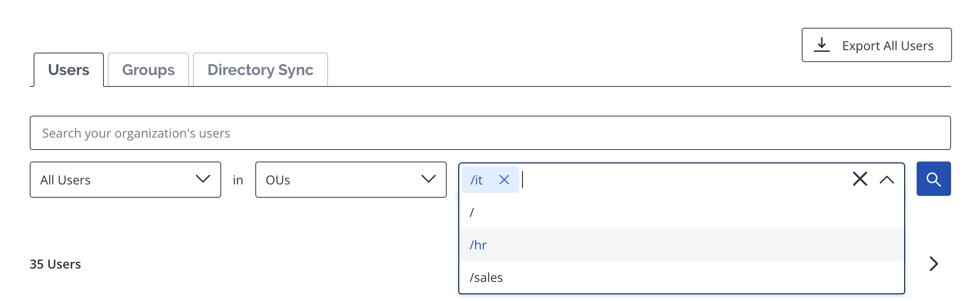
Task: Open the OUs scope combo box
Action: click(351, 180)
